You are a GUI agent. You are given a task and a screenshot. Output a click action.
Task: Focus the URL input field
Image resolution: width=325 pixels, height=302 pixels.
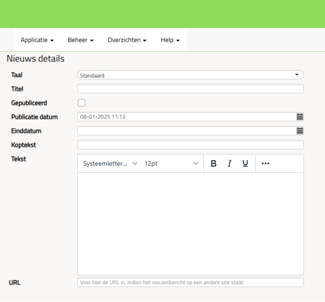click(190, 282)
